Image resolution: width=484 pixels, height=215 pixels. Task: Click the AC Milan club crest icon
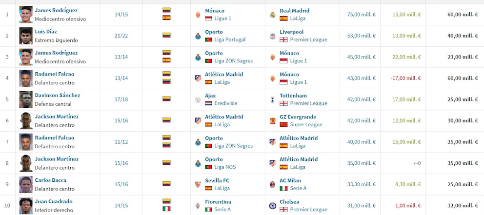click(x=273, y=184)
